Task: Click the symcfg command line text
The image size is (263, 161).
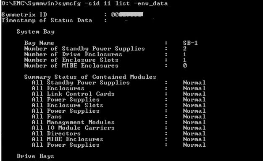Action: [84, 3]
